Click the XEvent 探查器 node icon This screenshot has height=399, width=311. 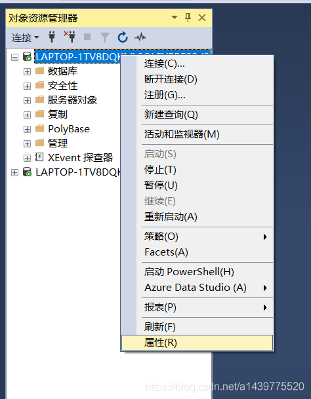[x=39, y=157]
